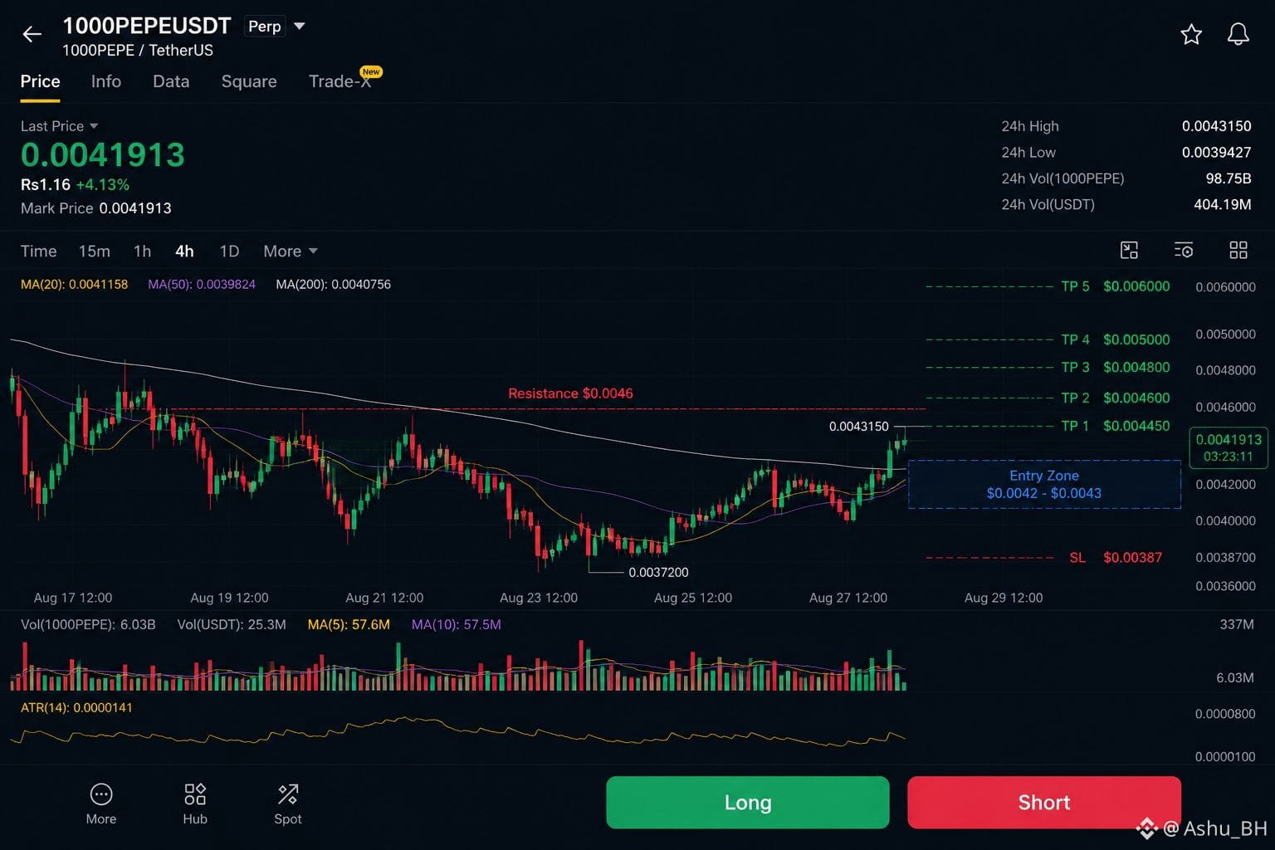Click the +4.13% change percentage
Viewport: 1275px width, 850px height.
point(103,185)
